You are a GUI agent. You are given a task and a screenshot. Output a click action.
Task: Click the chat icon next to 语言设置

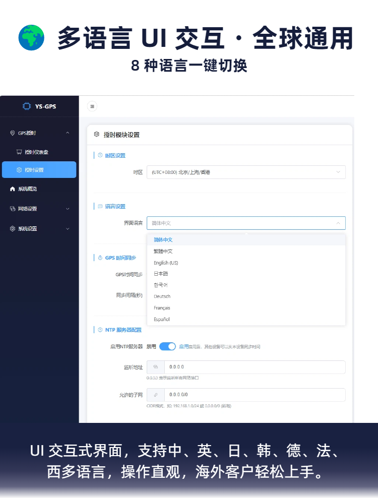click(x=100, y=206)
